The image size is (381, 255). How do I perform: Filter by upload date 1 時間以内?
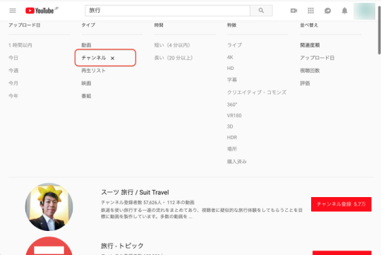point(20,45)
